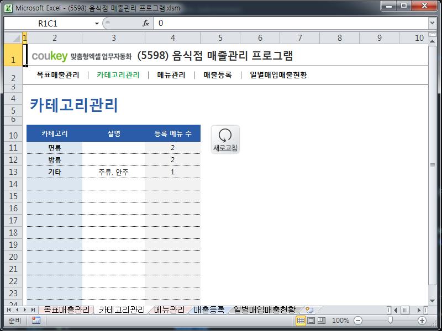Switch to Page Layout view
The width and height of the screenshot is (442, 331).
tap(311, 321)
